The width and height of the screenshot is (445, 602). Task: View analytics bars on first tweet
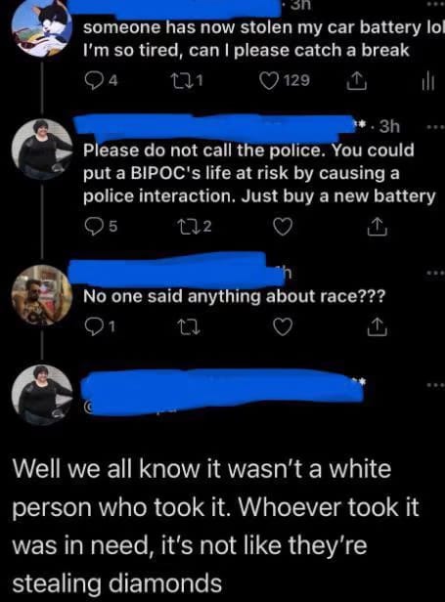(427, 81)
